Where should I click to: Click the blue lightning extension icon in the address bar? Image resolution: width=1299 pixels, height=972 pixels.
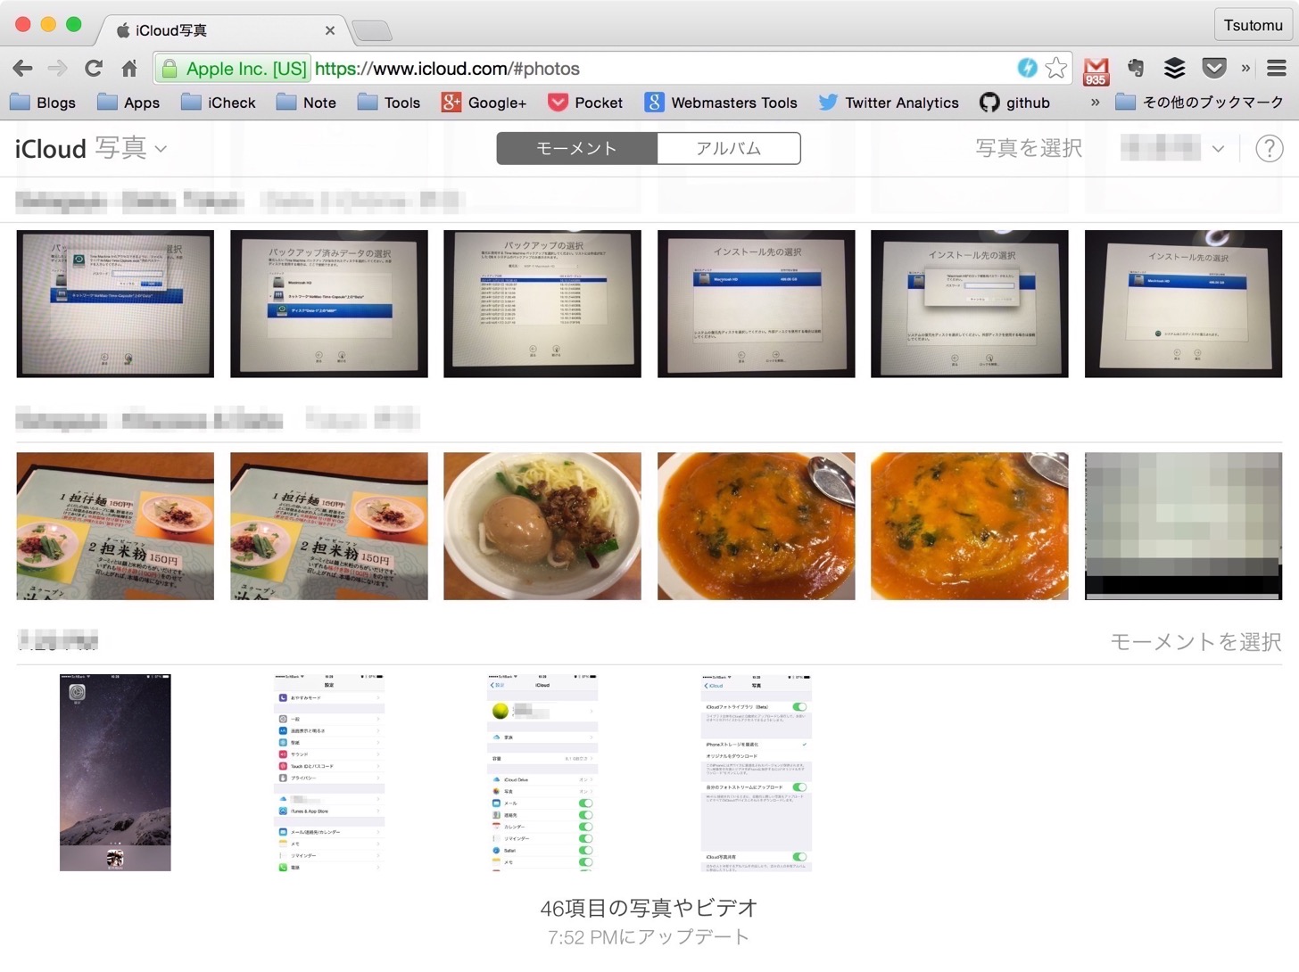click(1027, 68)
